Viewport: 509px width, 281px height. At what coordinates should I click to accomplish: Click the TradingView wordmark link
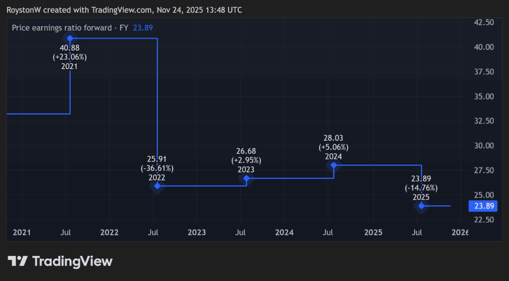pyautogui.click(x=73, y=262)
